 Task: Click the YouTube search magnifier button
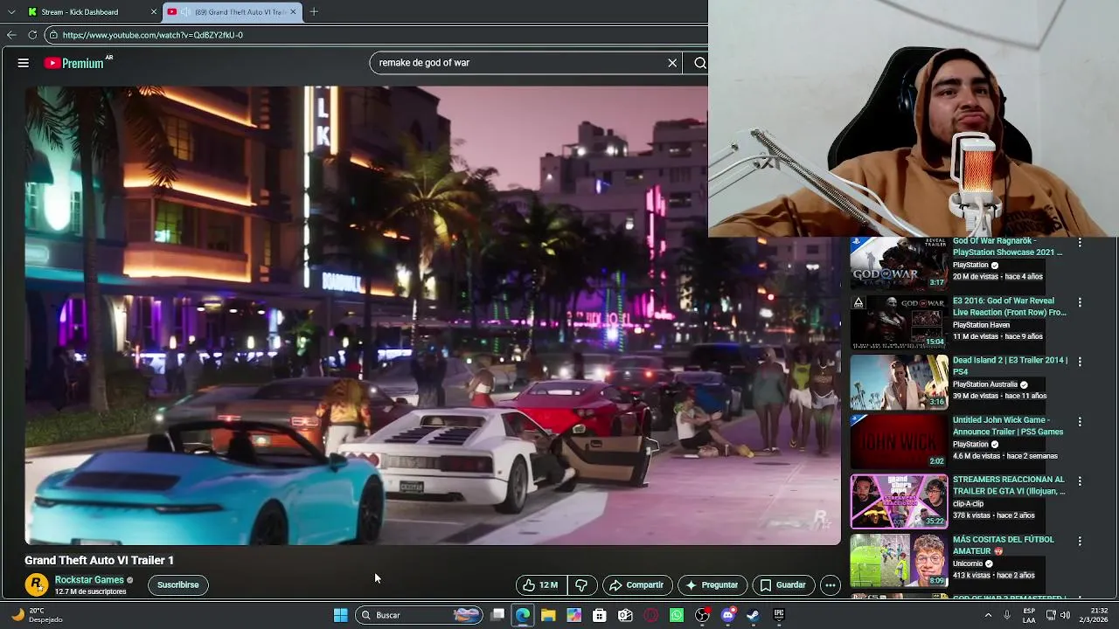click(699, 63)
